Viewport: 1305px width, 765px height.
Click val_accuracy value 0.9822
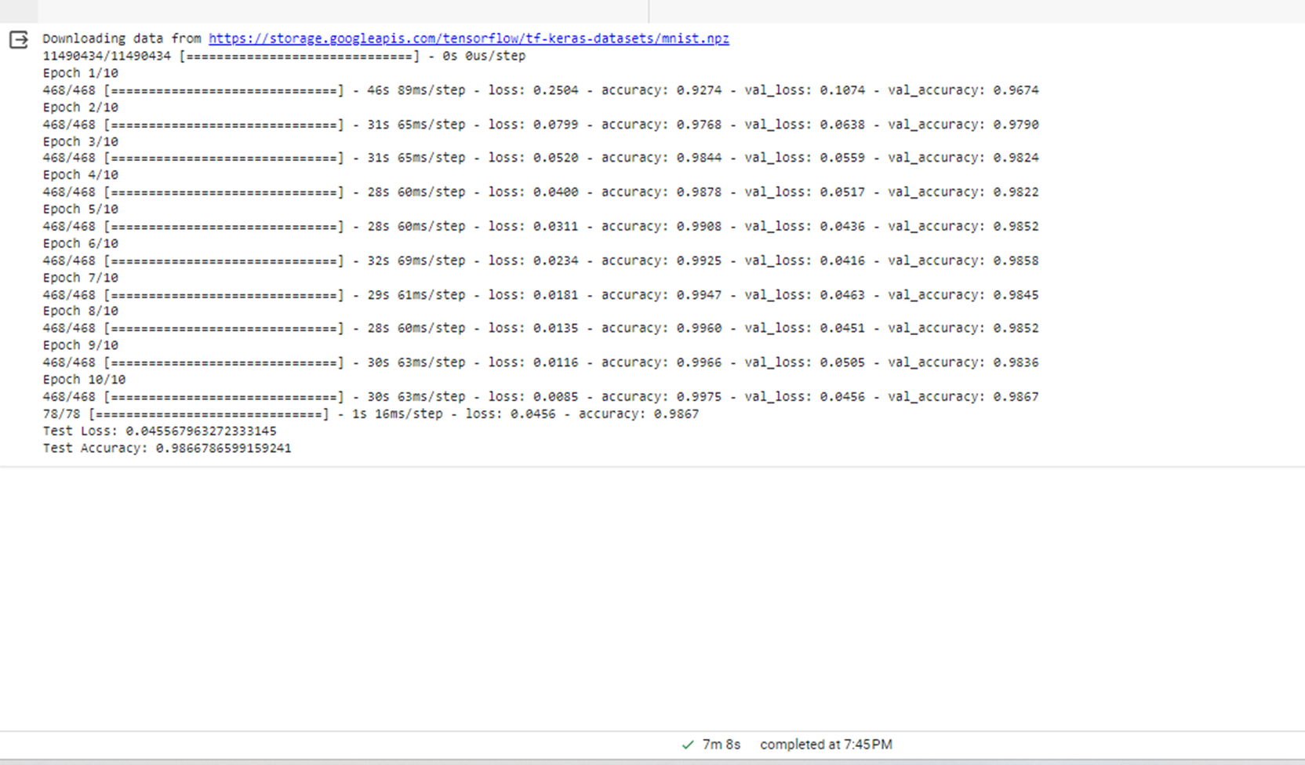[1016, 192]
